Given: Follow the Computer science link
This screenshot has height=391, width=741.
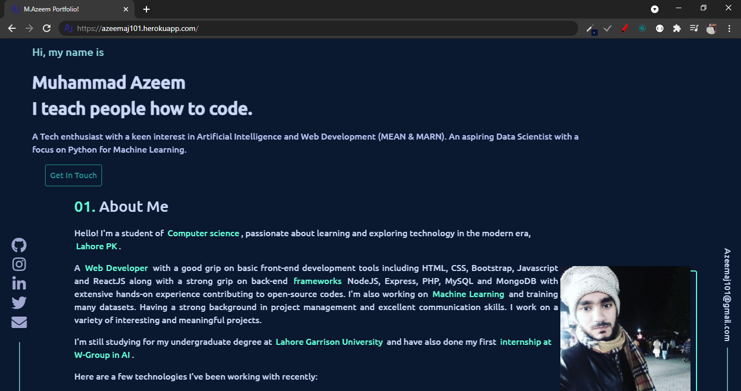Looking at the screenshot, I should click(x=203, y=234).
